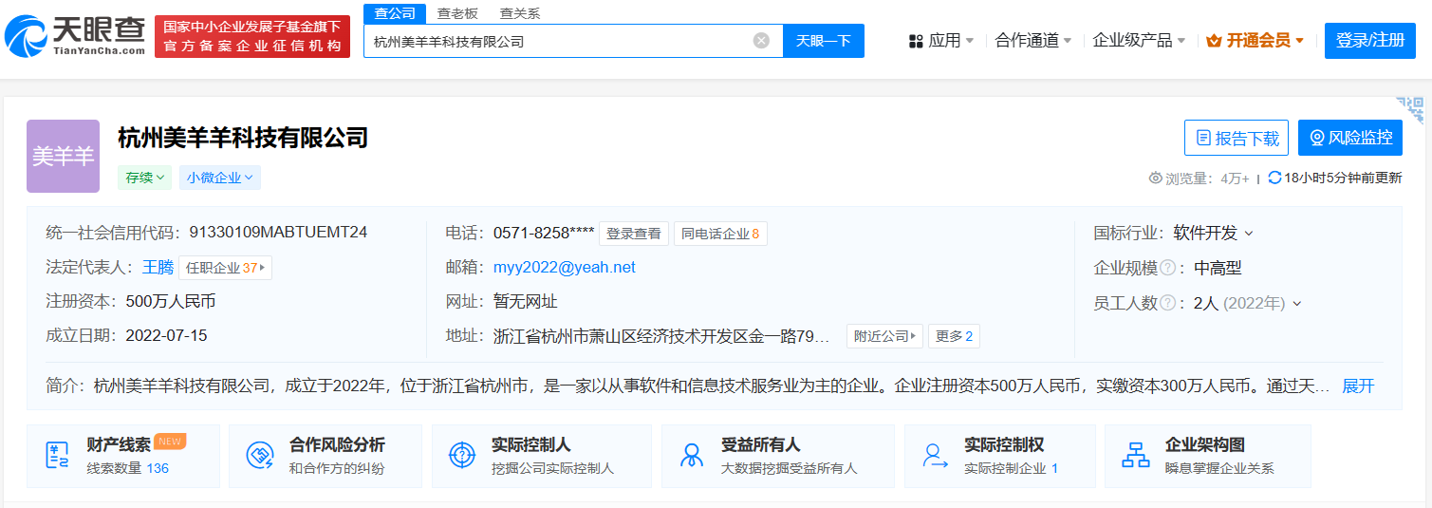Screen dimensions: 1432x508
Task: Click the 附近公司 button
Action: tap(884, 336)
